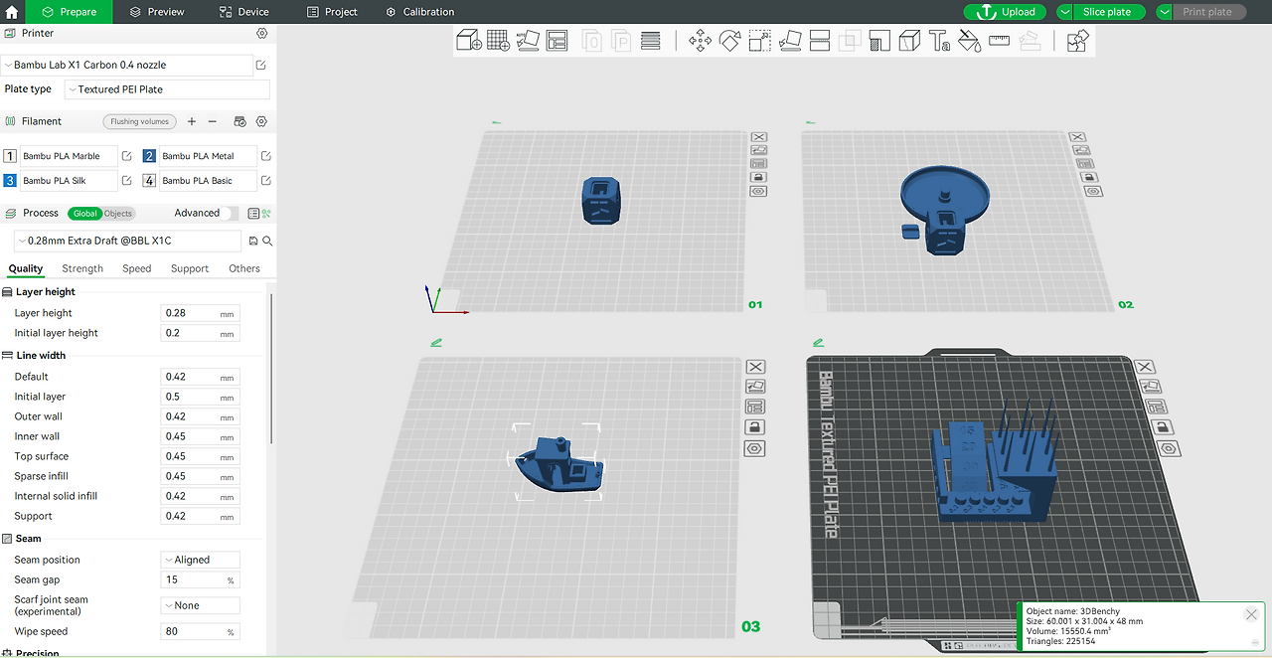Click the AMS sync filament icon
This screenshot has width=1272, height=658.
click(x=239, y=121)
